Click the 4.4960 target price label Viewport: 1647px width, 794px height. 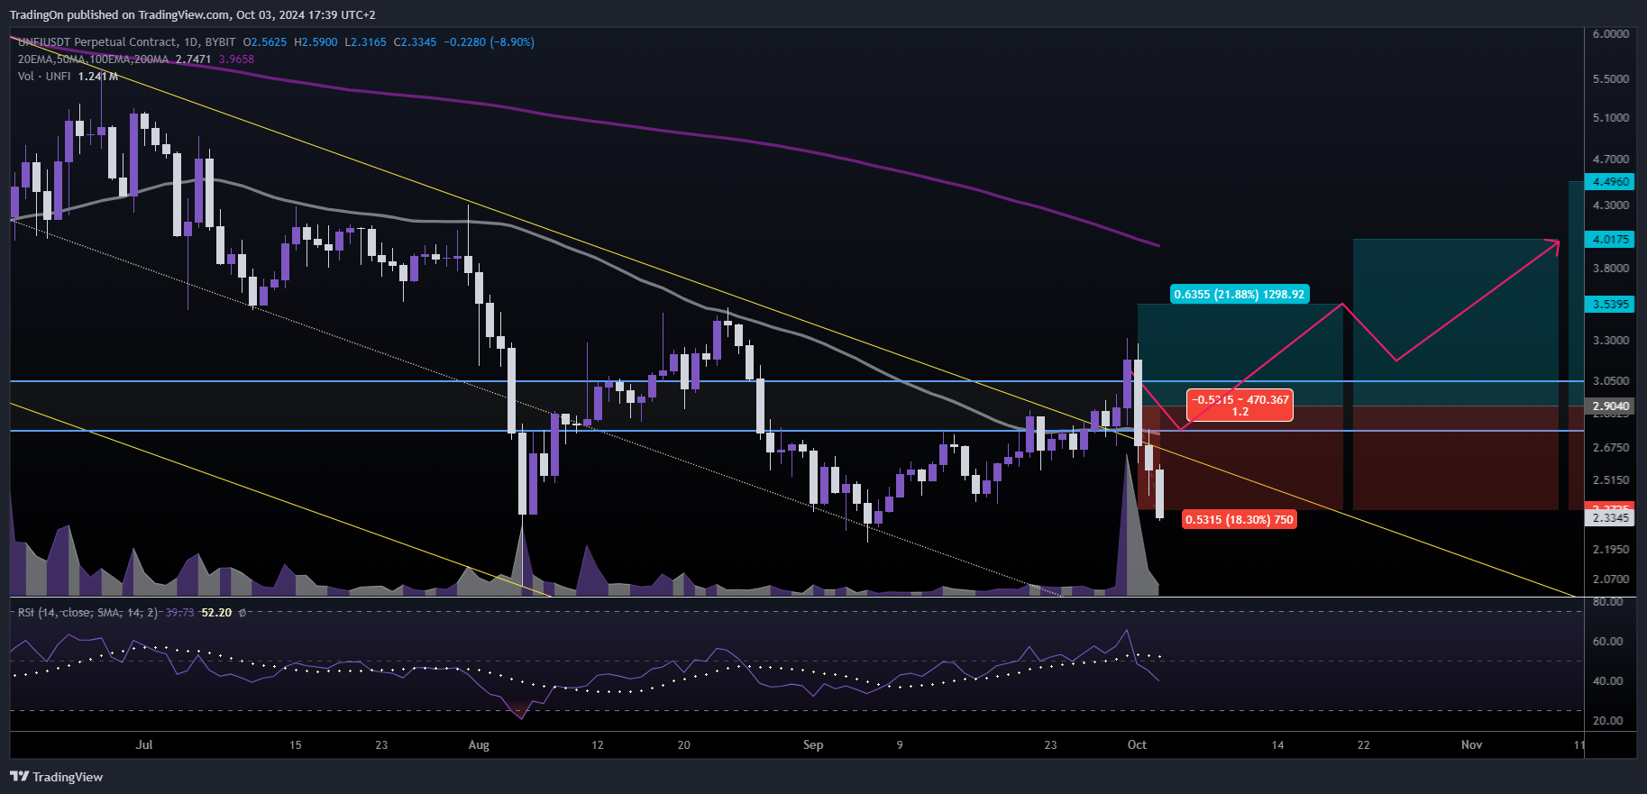point(1609,182)
